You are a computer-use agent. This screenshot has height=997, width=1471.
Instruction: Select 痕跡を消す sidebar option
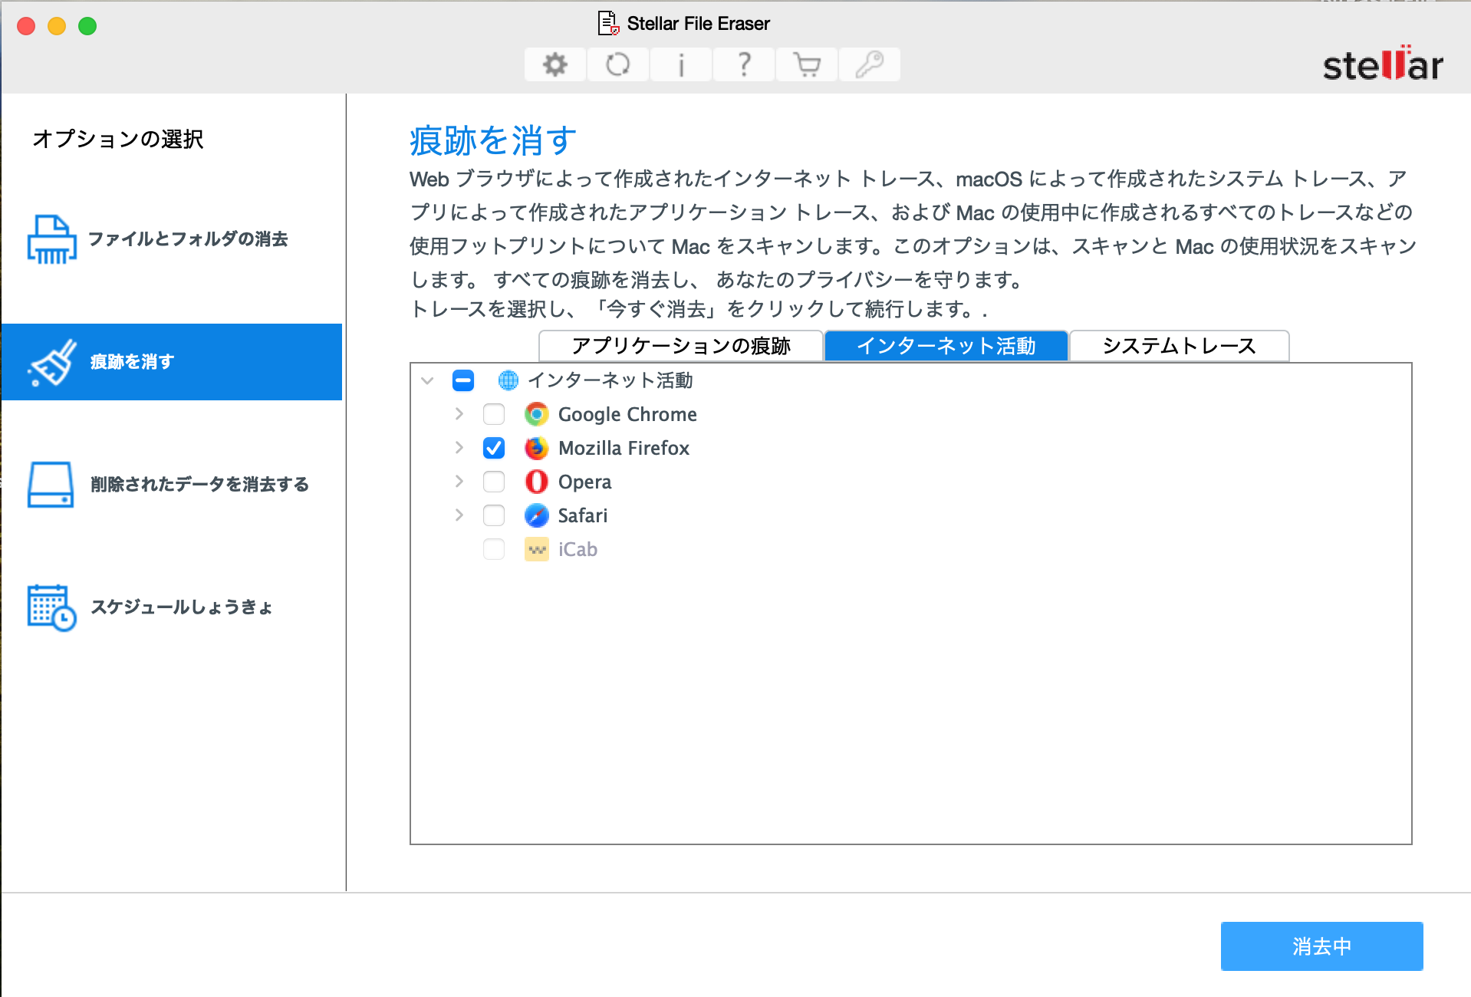[x=172, y=362]
